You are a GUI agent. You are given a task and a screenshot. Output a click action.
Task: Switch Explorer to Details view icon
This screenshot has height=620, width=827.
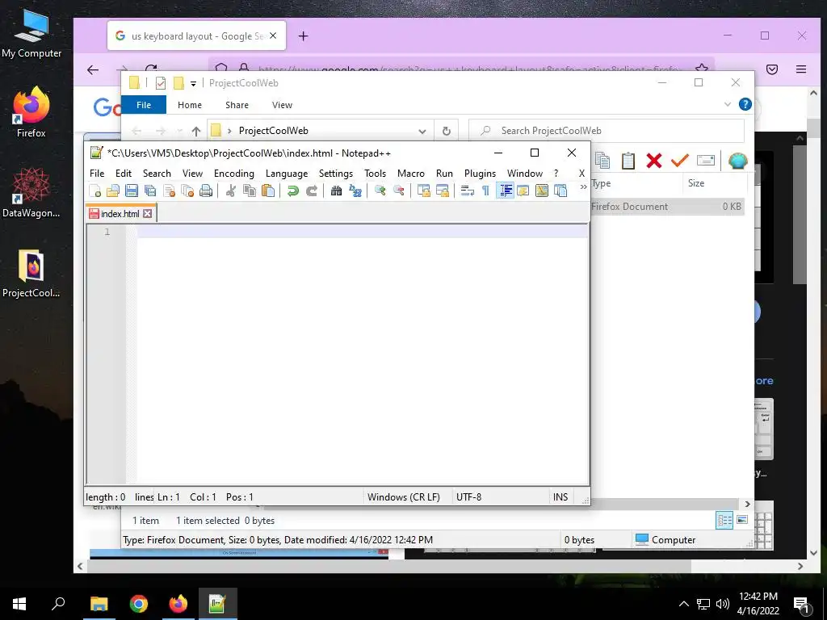pyautogui.click(x=724, y=521)
